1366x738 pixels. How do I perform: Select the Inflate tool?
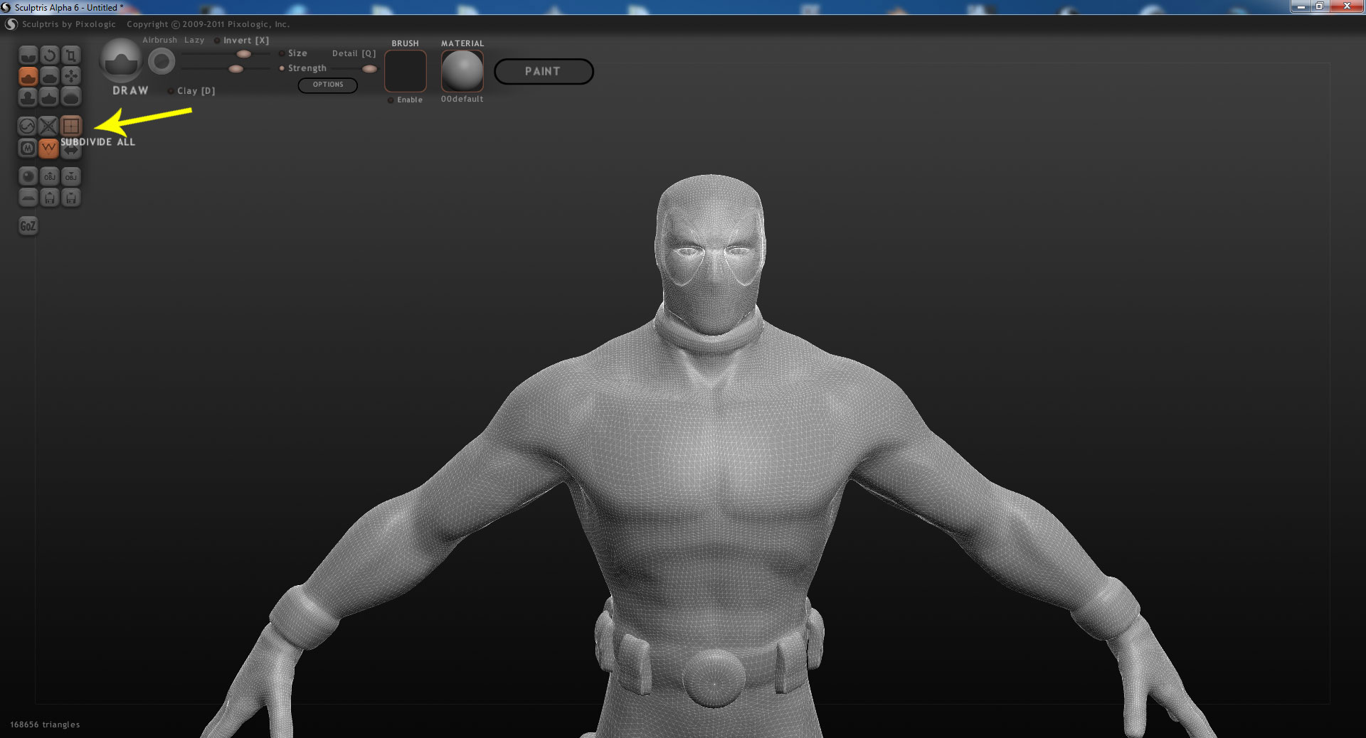click(x=28, y=96)
